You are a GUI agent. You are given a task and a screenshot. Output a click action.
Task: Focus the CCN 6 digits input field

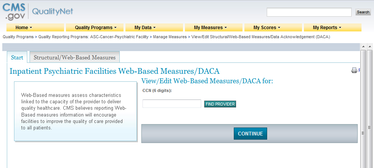pos(172,104)
